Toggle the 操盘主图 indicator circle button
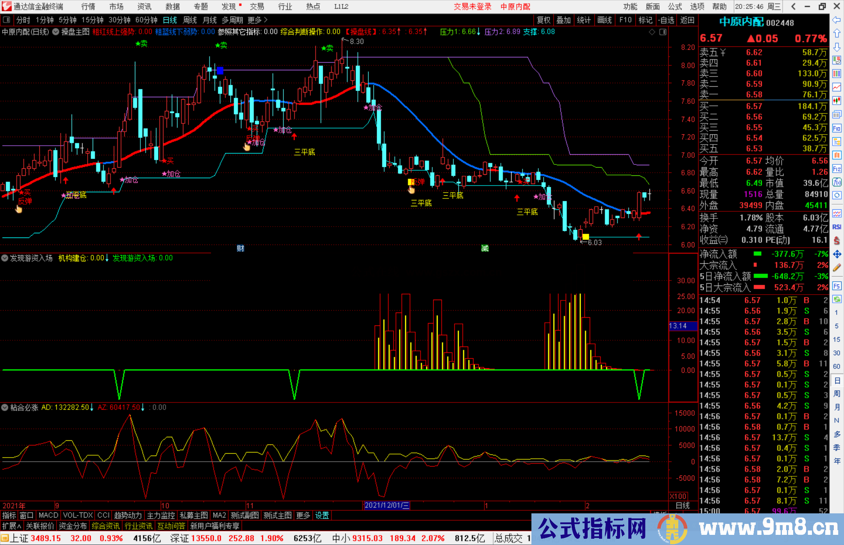 [x=55, y=32]
